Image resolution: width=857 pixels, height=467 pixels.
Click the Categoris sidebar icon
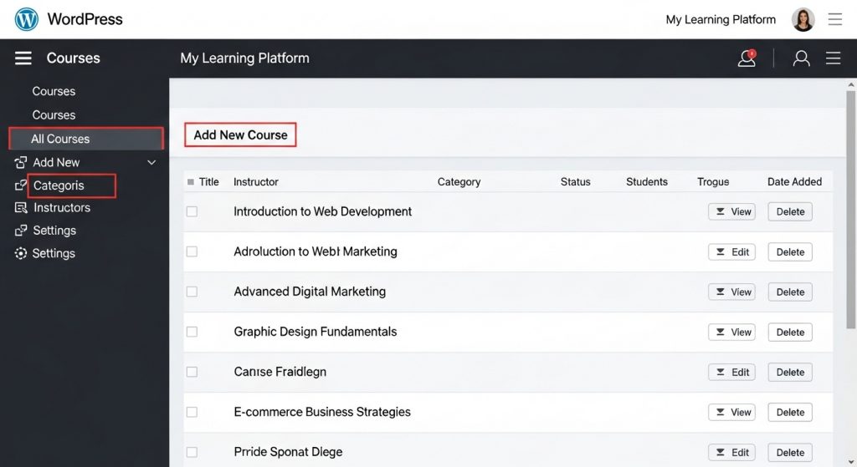(x=20, y=185)
